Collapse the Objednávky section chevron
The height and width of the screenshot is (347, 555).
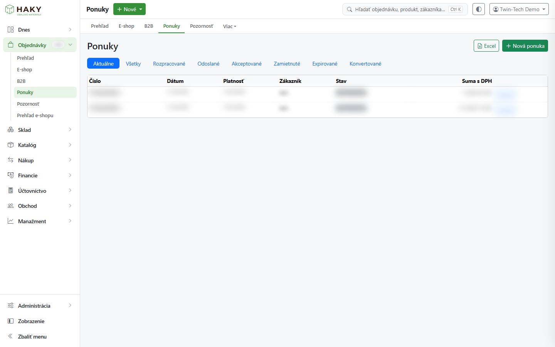(70, 45)
